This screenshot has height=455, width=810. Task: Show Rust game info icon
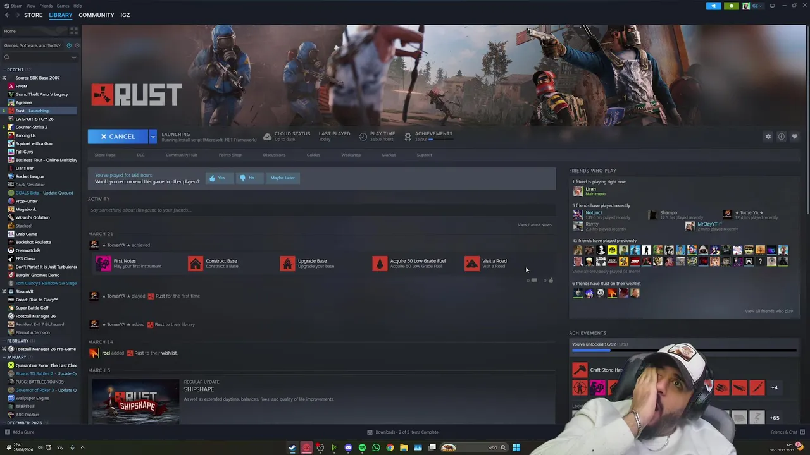coord(782,136)
